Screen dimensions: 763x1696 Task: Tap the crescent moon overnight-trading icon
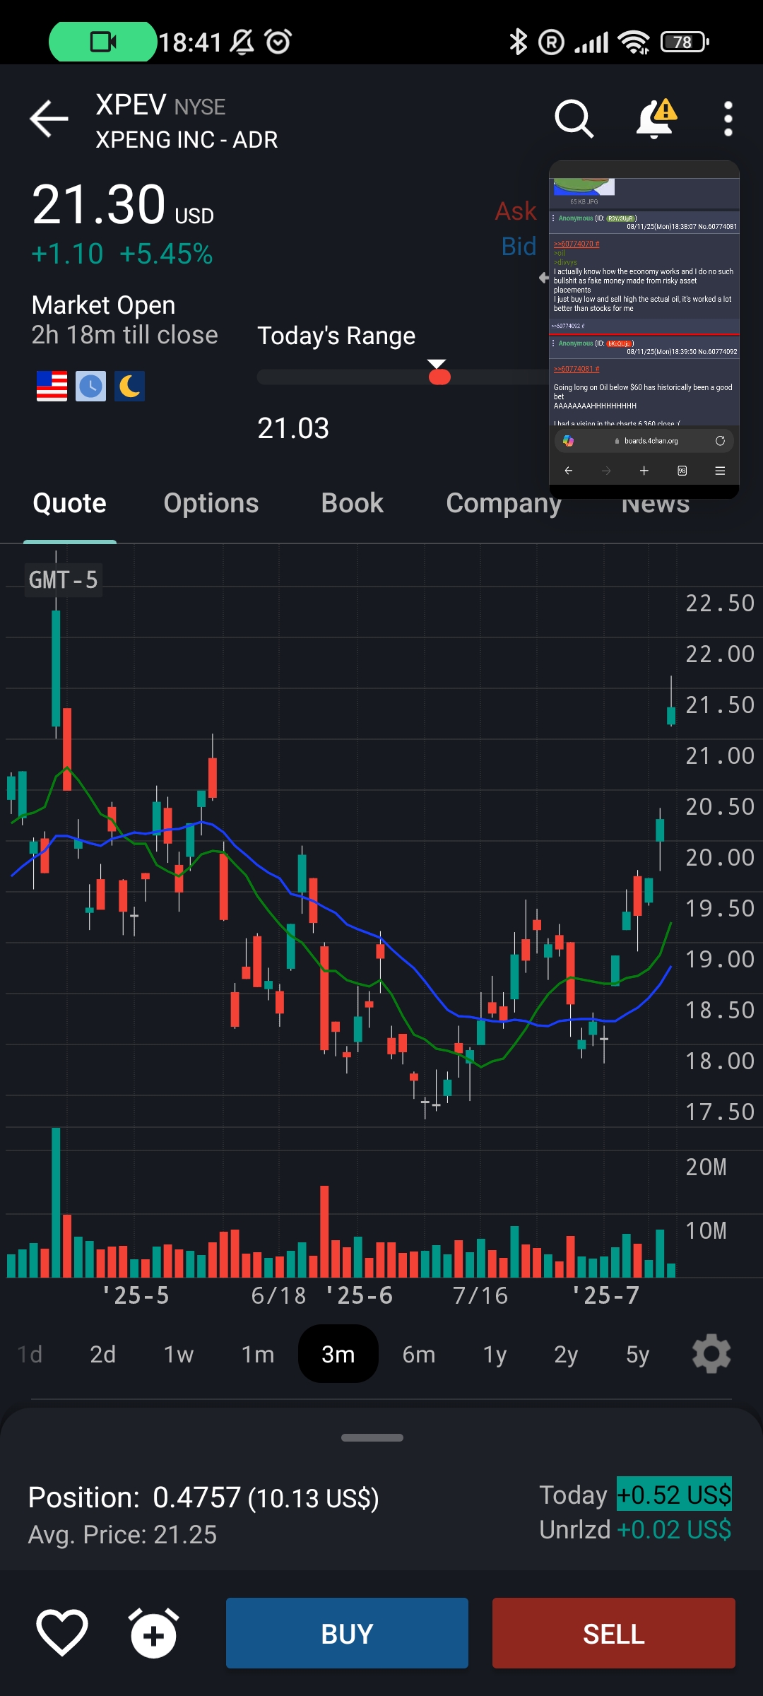click(x=129, y=386)
